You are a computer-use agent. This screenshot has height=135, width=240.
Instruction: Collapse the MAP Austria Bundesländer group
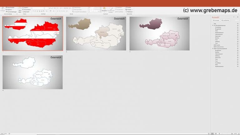pyautogui.click(x=212, y=48)
